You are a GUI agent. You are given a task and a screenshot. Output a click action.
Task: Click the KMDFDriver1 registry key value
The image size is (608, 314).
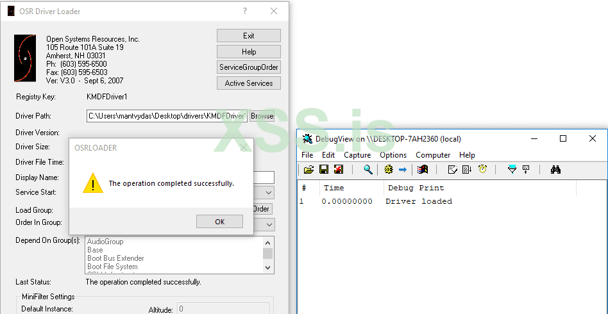pyautogui.click(x=107, y=97)
